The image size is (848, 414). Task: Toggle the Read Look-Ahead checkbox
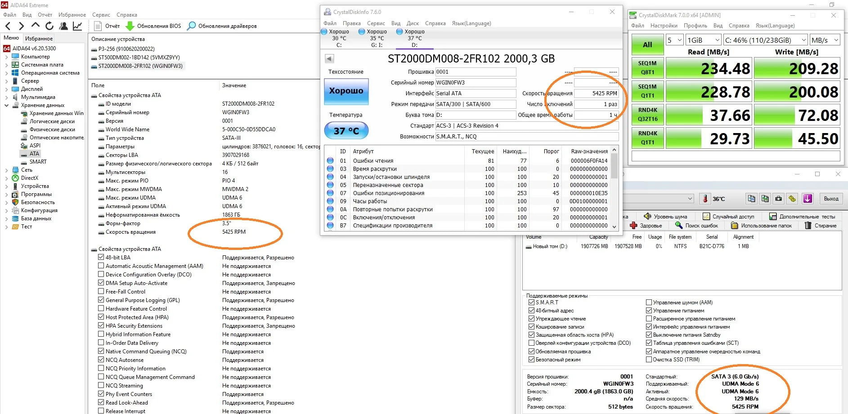pos(101,403)
